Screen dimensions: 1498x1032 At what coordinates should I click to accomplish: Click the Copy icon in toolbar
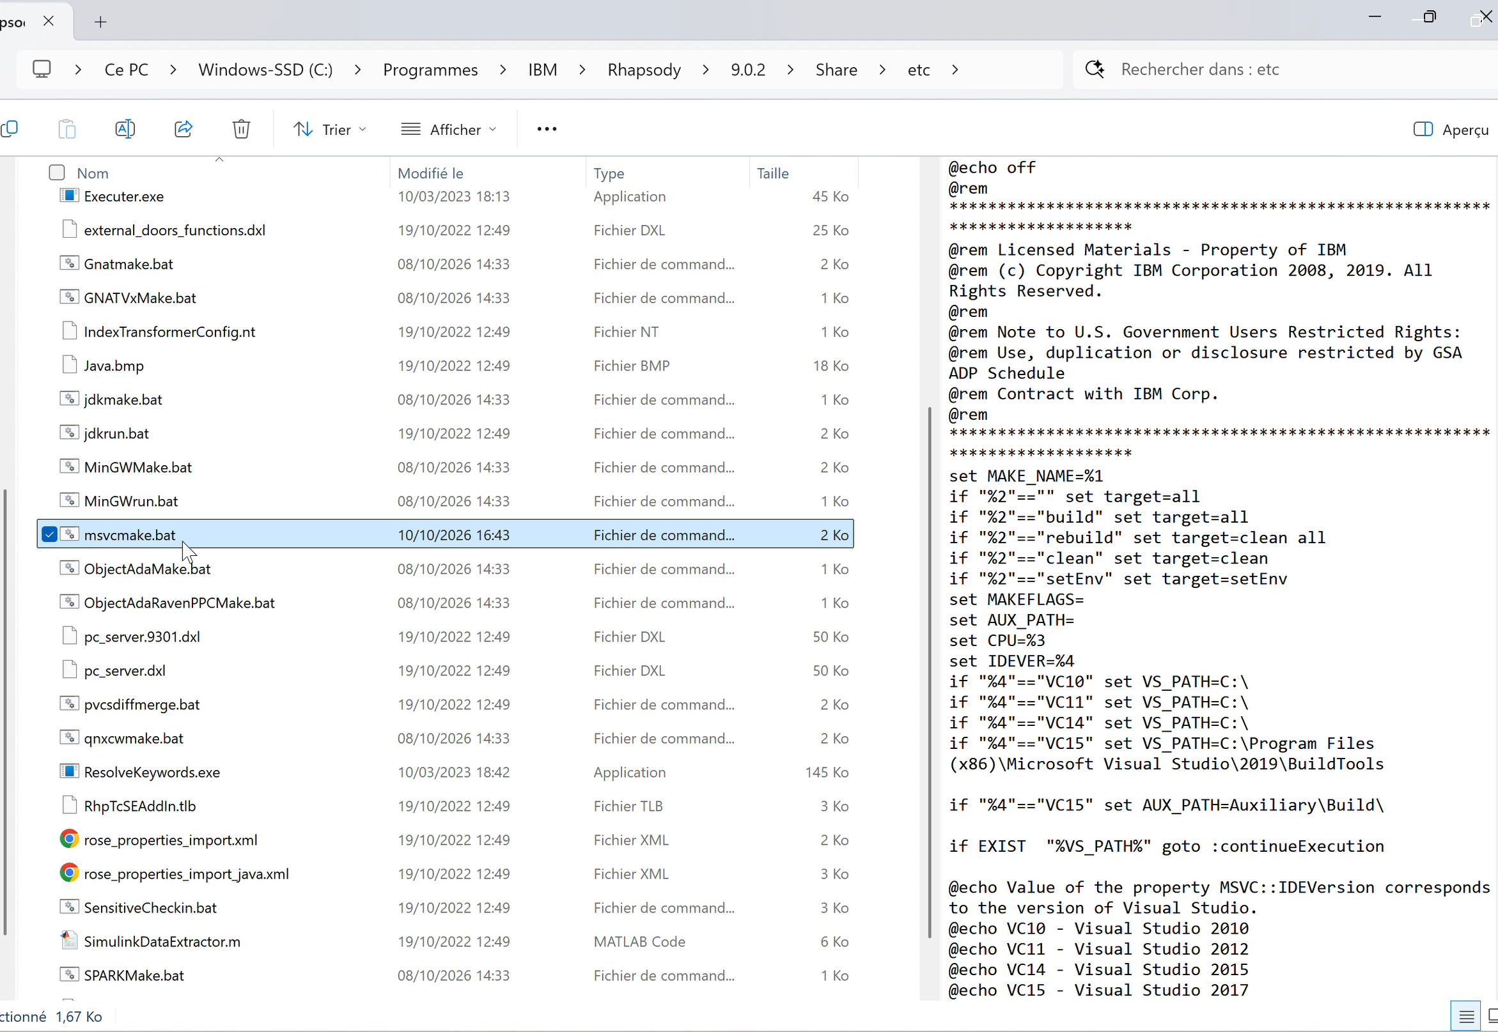pyautogui.click(x=9, y=129)
